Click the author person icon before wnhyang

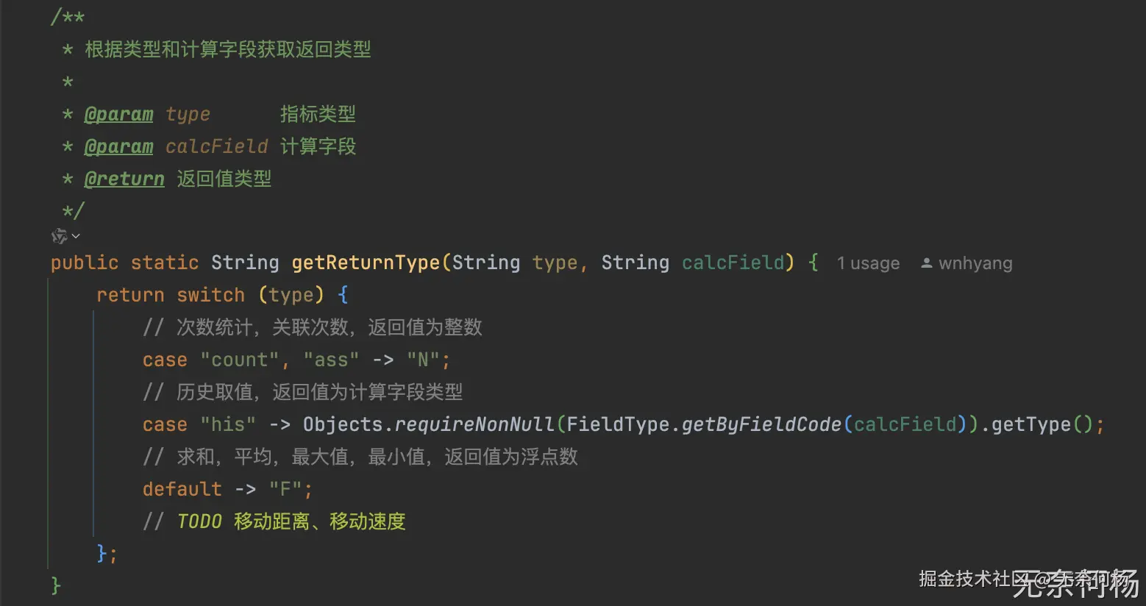point(927,263)
